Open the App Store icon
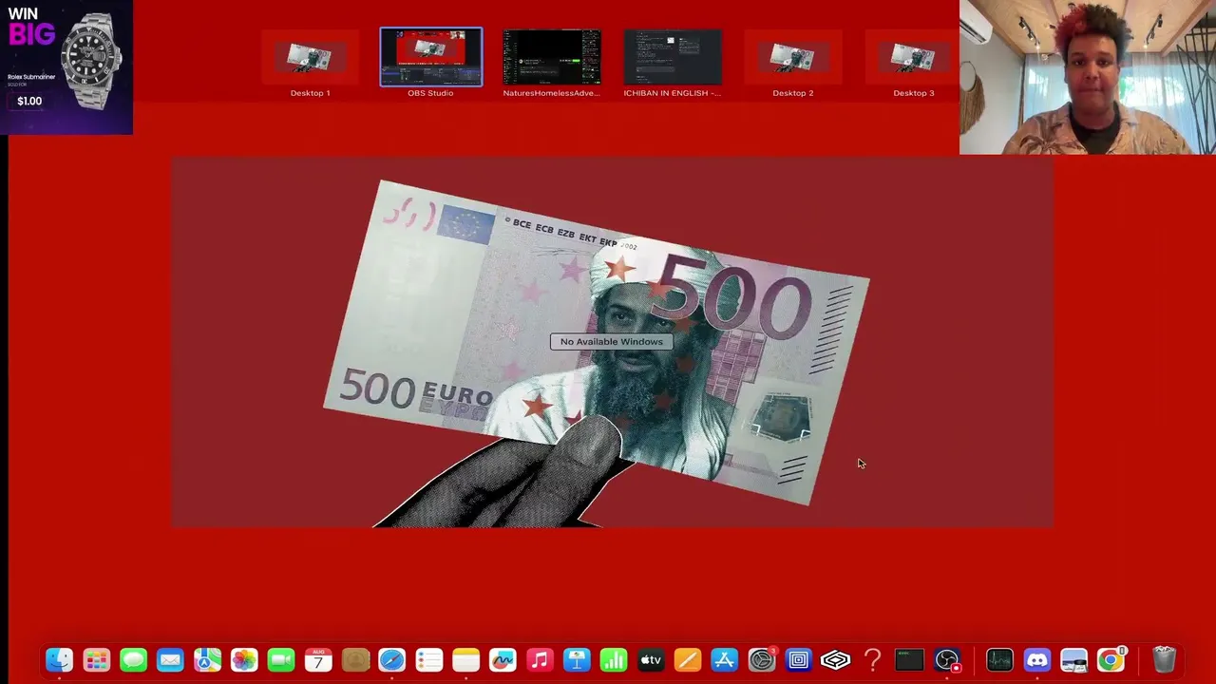Screen dimensions: 1216x684 725,660
